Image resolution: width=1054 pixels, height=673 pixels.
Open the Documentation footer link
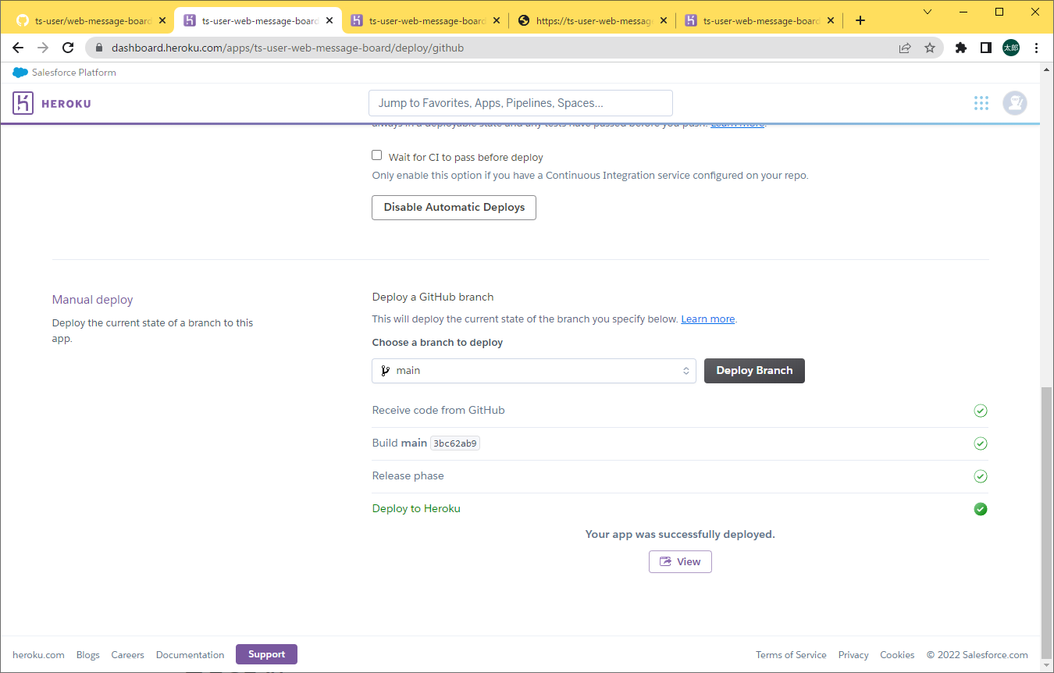pos(190,655)
